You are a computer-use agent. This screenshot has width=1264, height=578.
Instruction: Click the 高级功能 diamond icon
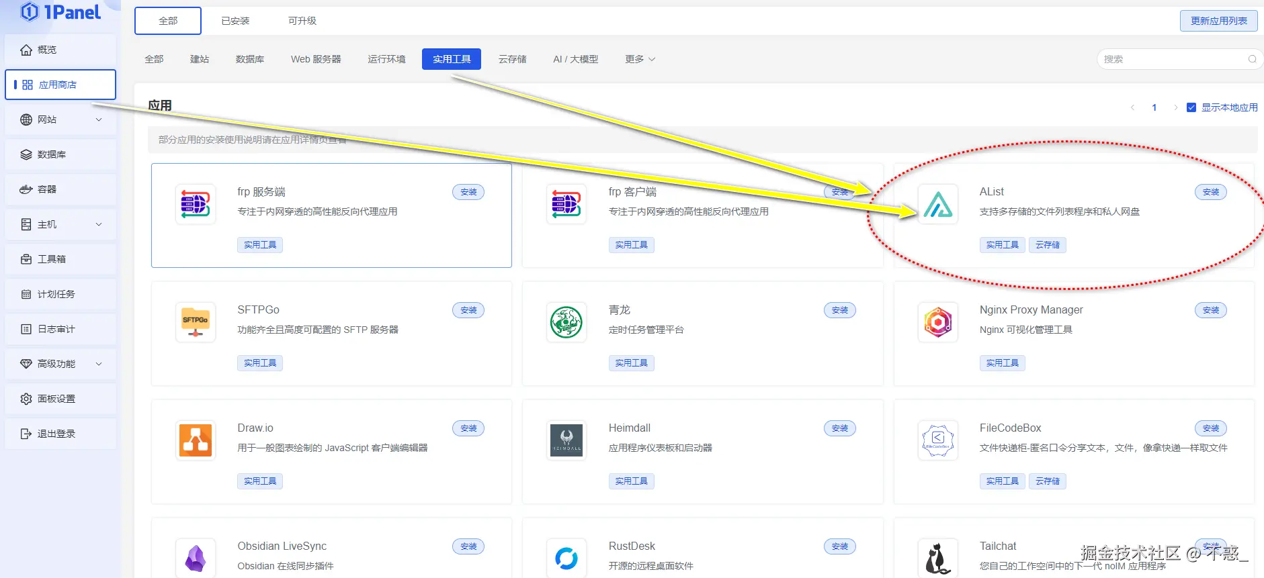26,364
